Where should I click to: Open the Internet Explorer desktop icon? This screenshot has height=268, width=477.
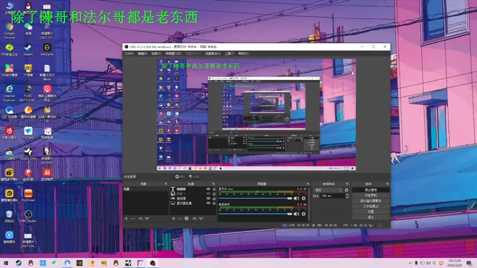pyautogui.click(x=9, y=93)
